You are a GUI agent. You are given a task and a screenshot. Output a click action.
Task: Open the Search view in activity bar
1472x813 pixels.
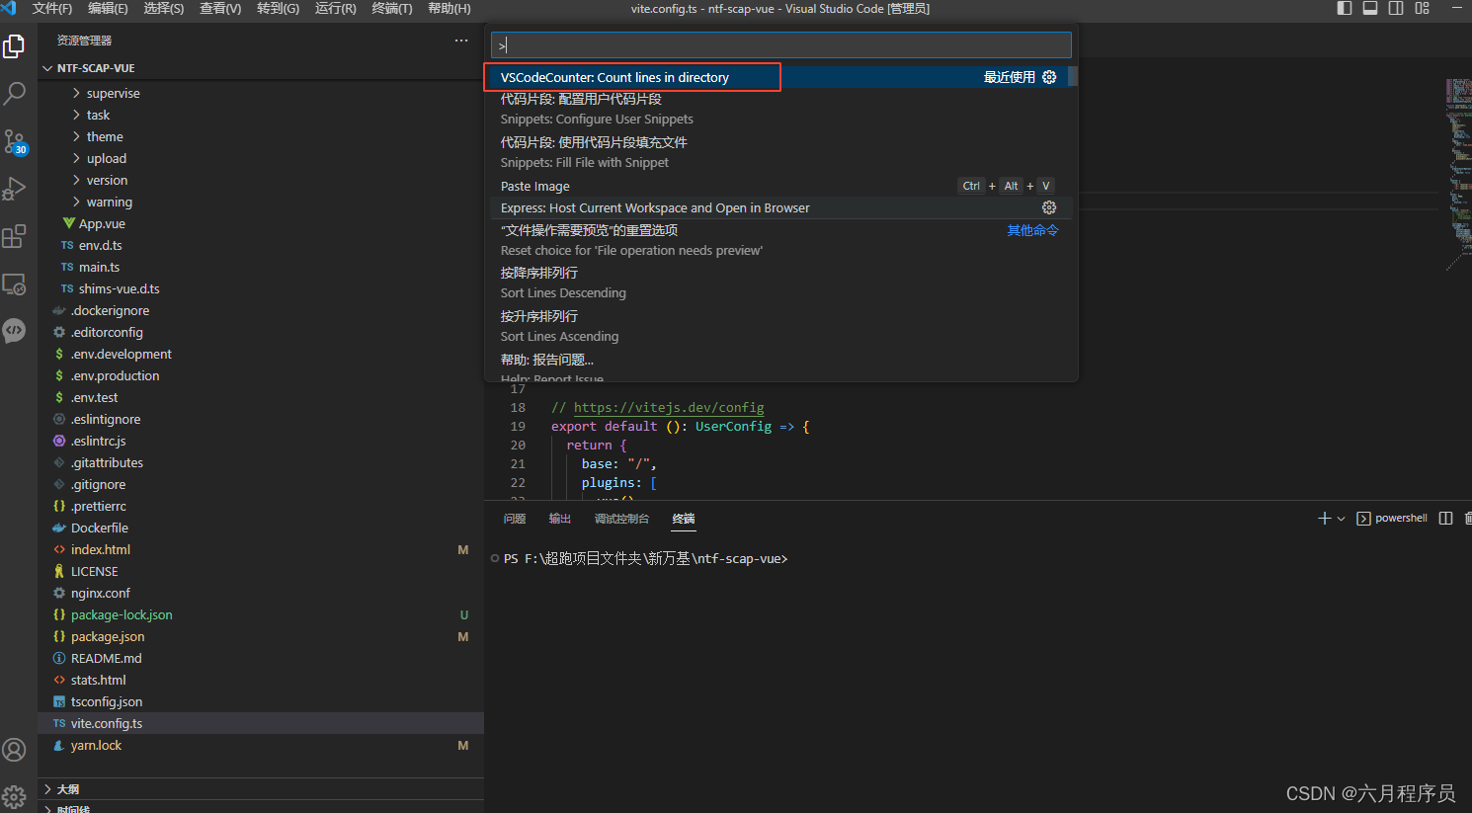(15, 93)
